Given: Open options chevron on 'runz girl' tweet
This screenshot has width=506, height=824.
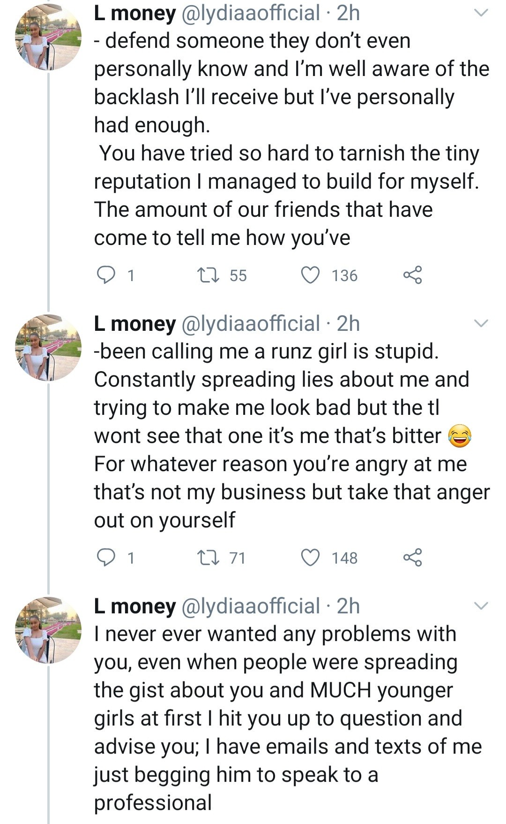Looking at the screenshot, I should click(x=481, y=324).
